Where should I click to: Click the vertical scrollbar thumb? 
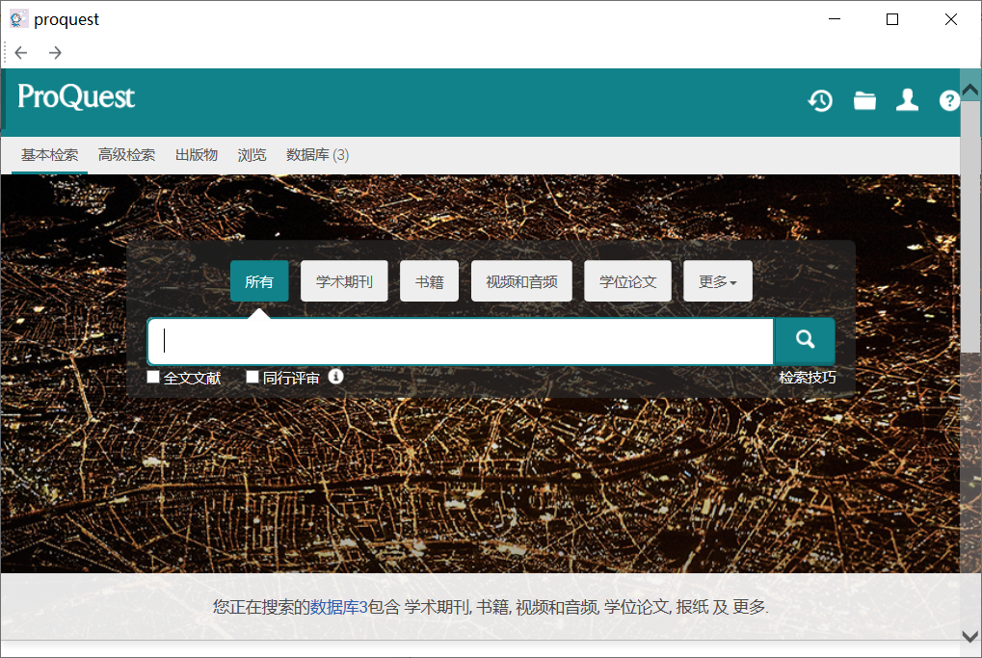(970, 225)
